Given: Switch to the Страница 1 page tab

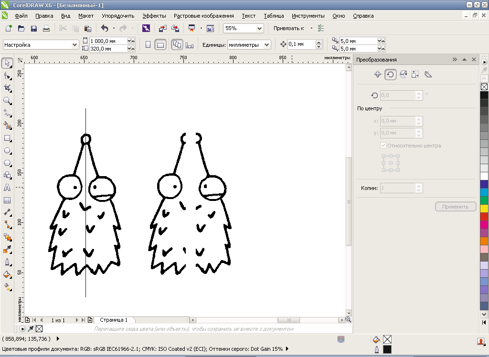Looking at the screenshot, I should pos(114,320).
